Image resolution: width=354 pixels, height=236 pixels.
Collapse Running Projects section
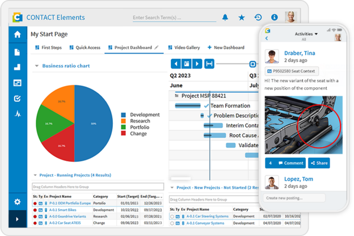pyautogui.click(x=35, y=175)
